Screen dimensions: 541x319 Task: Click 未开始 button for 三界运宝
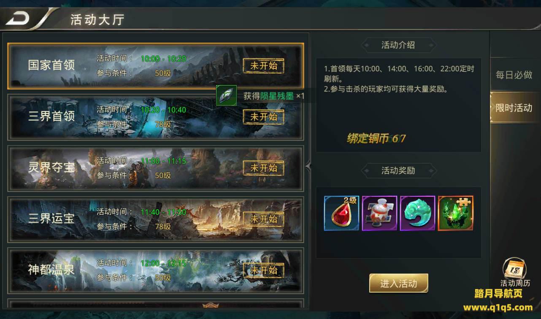coord(264,219)
